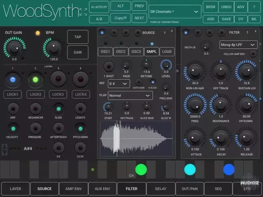Toggle the PRESSURE switch
Viewport: 263px width, 197px height.
point(35,128)
